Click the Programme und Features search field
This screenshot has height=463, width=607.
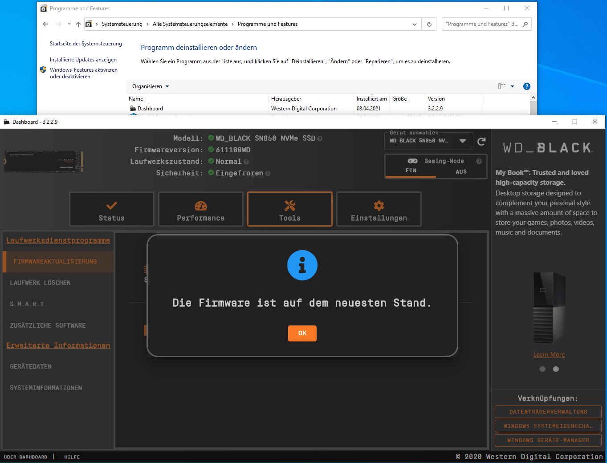pos(482,24)
